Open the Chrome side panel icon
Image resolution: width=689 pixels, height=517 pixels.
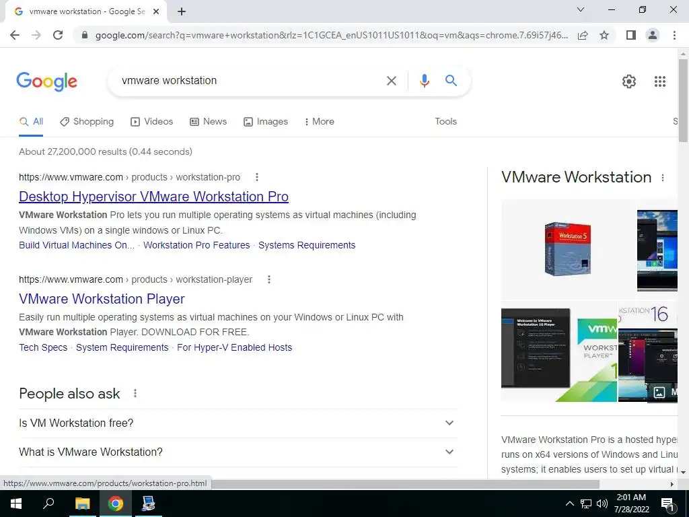pyautogui.click(x=631, y=35)
